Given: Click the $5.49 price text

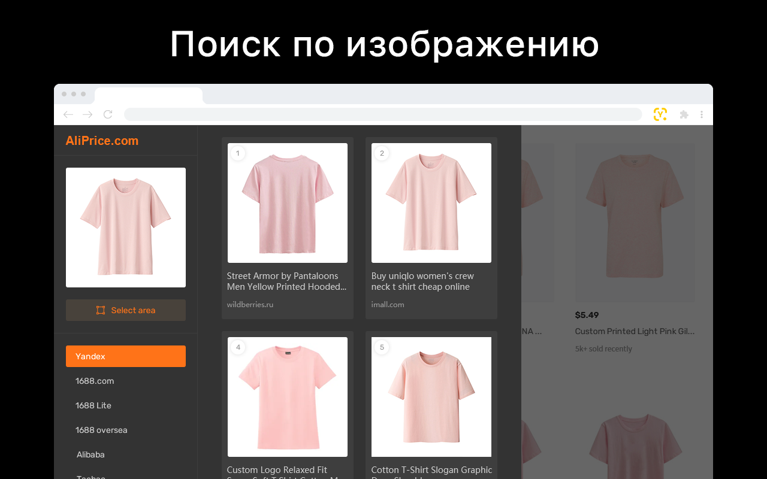Looking at the screenshot, I should pos(587,315).
